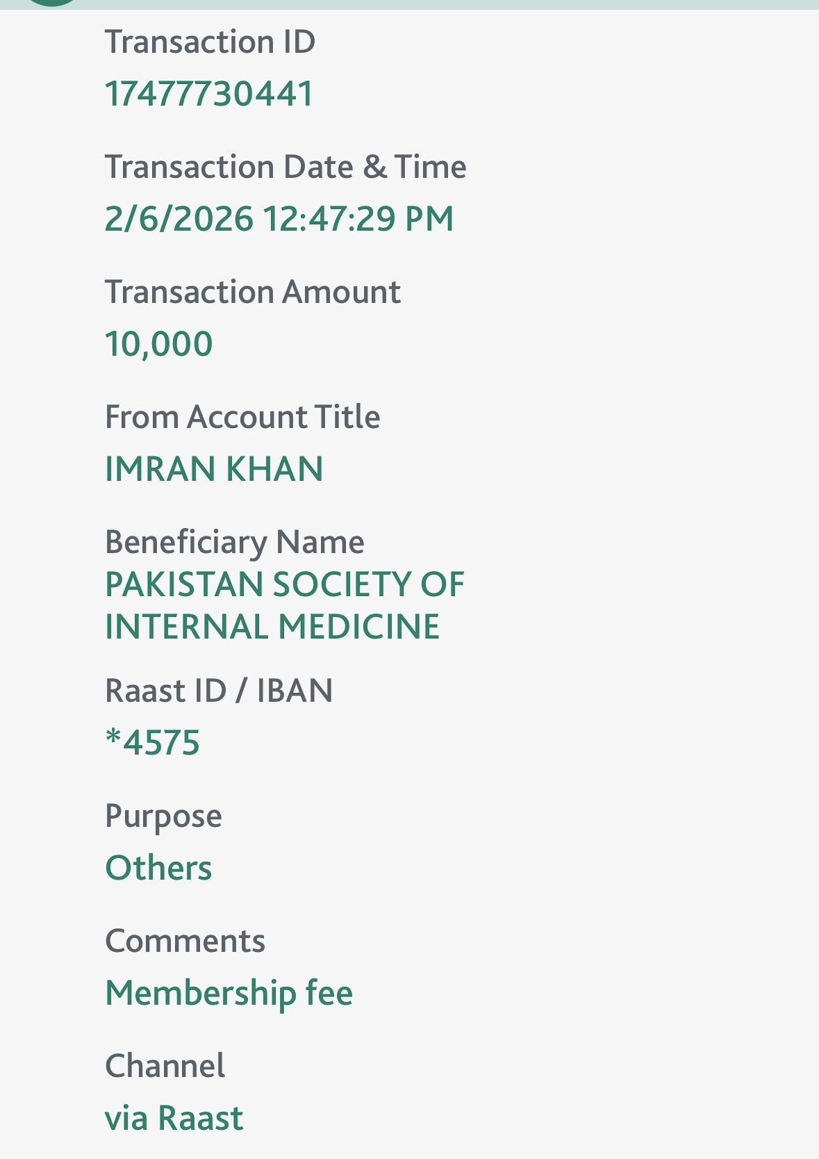The width and height of the screenshot is (819, 1159).
Task: Tap transaction ID number 17477730441
Action: pos(209,94)
